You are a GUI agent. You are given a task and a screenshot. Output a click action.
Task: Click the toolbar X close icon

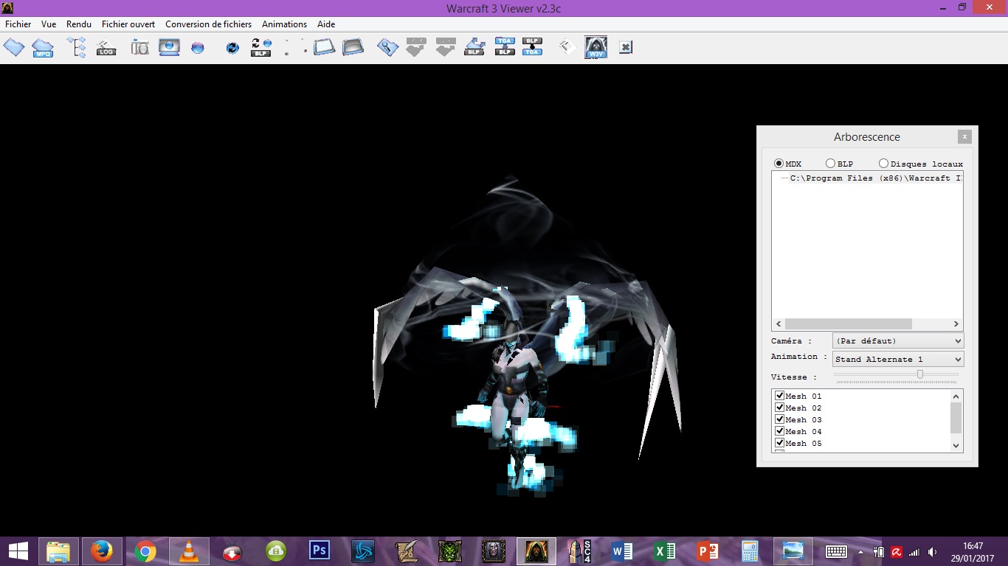[x=625, y=47]
